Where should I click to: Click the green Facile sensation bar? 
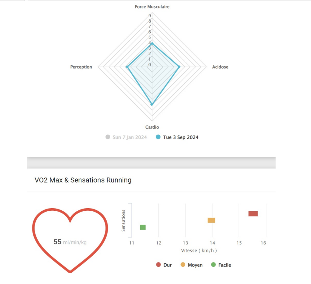click(143, 227)
